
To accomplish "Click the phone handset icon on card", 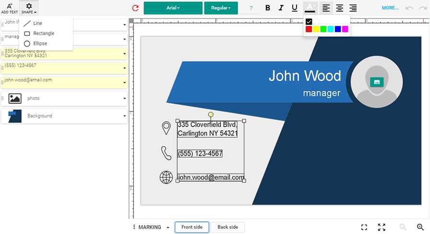I will point(166,153).
